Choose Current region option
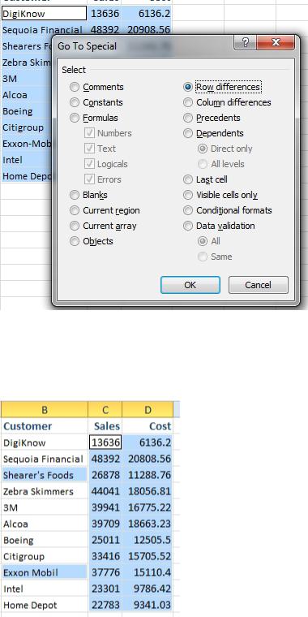308x617 pixels. click(x=105, y=210)
